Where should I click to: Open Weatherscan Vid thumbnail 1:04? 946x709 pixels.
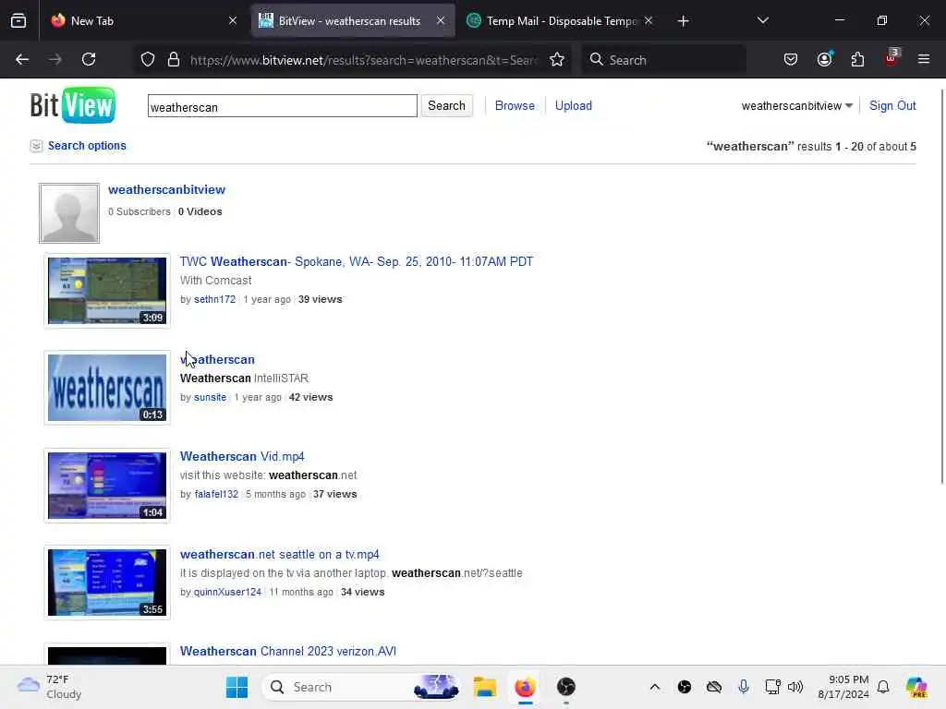click(107, 486)
